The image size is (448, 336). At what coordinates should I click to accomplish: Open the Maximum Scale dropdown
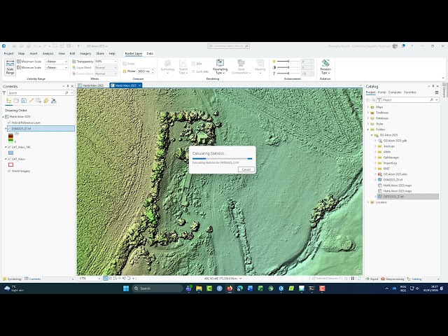click(x=66, y=62)
